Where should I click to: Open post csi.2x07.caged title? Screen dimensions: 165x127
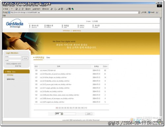(52, 102)
